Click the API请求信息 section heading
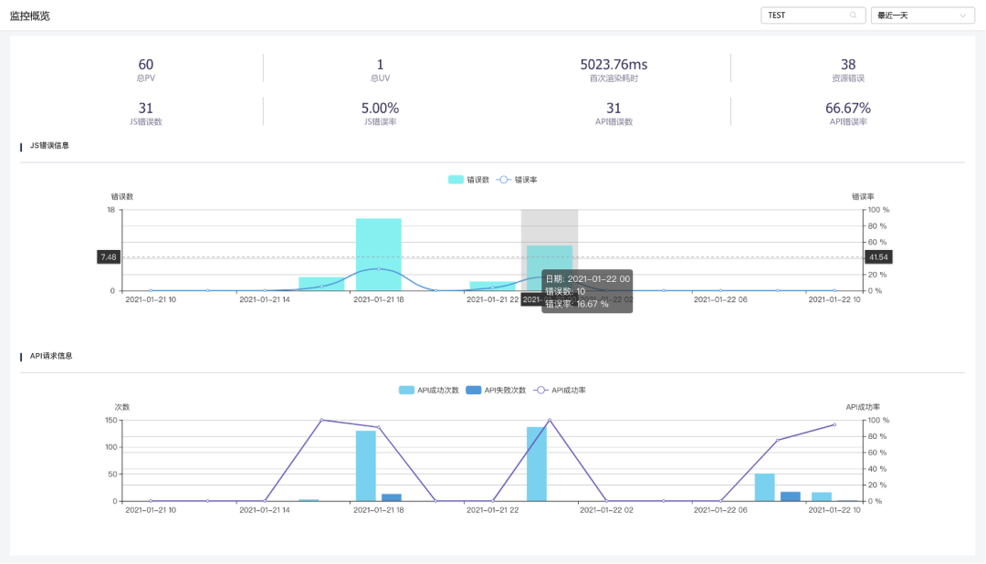The height and width of the screenshot is (564, 986). click(51, 356)
